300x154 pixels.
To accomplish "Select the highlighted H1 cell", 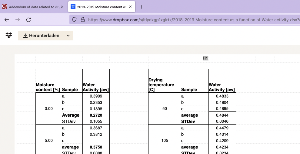I will tap(205, 58).
